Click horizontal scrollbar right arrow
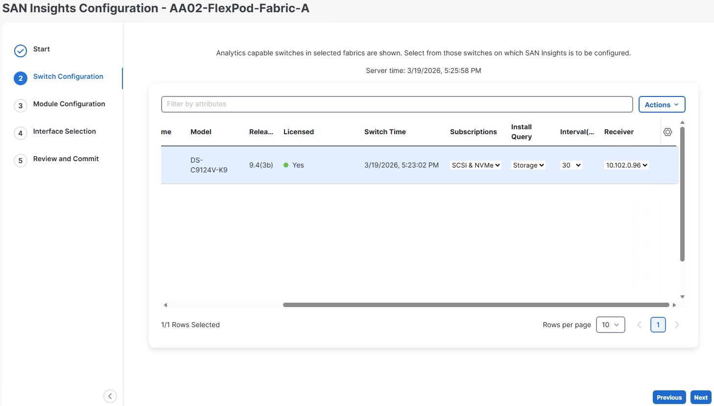The height and width of the screenshot is (406, 714). pyautogui.click(x=674, y=305)
